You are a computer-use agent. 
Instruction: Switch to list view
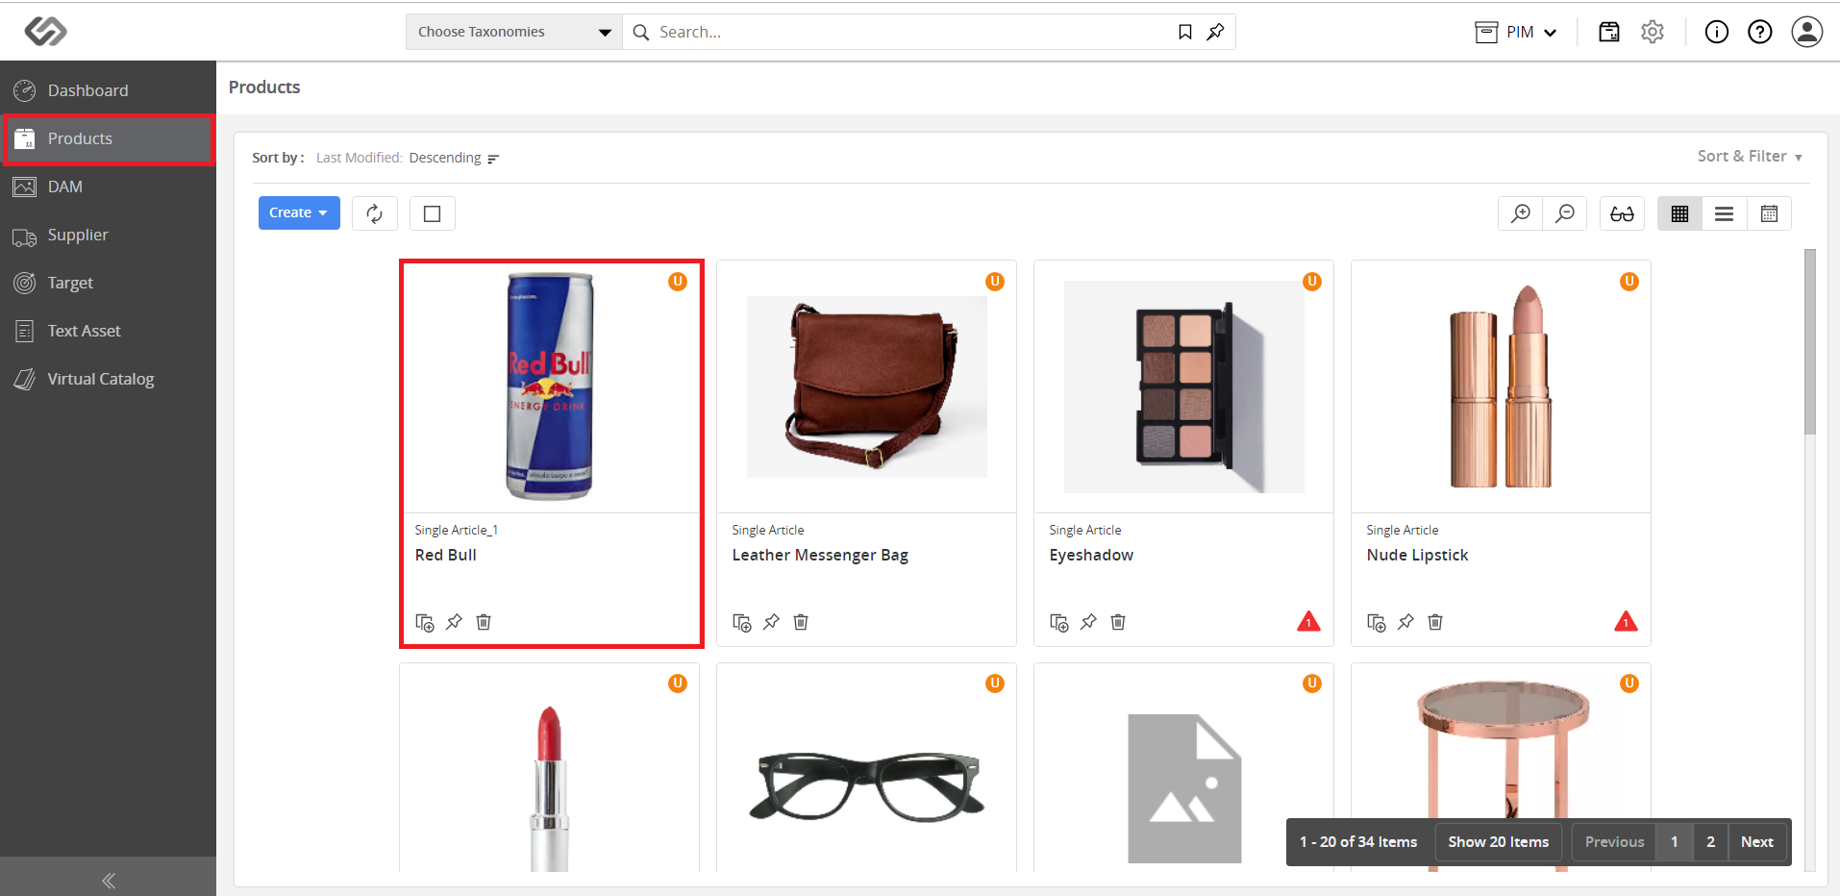[1724, 213]
